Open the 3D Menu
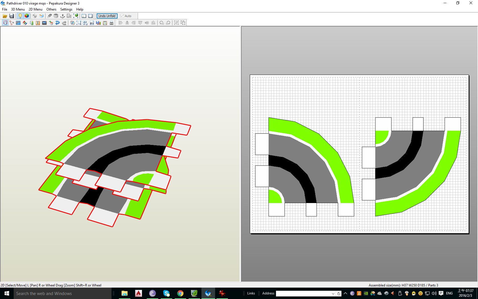478x299 pixels. (18, 9)
